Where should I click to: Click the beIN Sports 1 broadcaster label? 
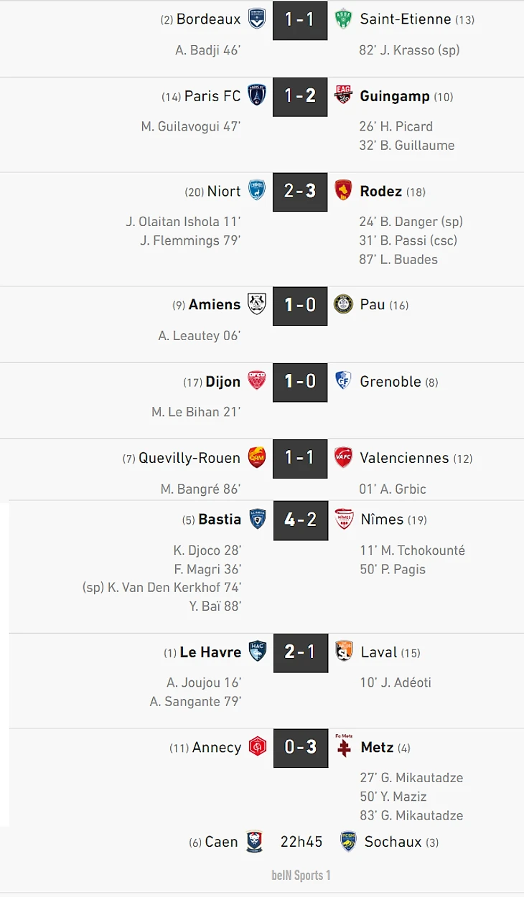click(301, 875)
